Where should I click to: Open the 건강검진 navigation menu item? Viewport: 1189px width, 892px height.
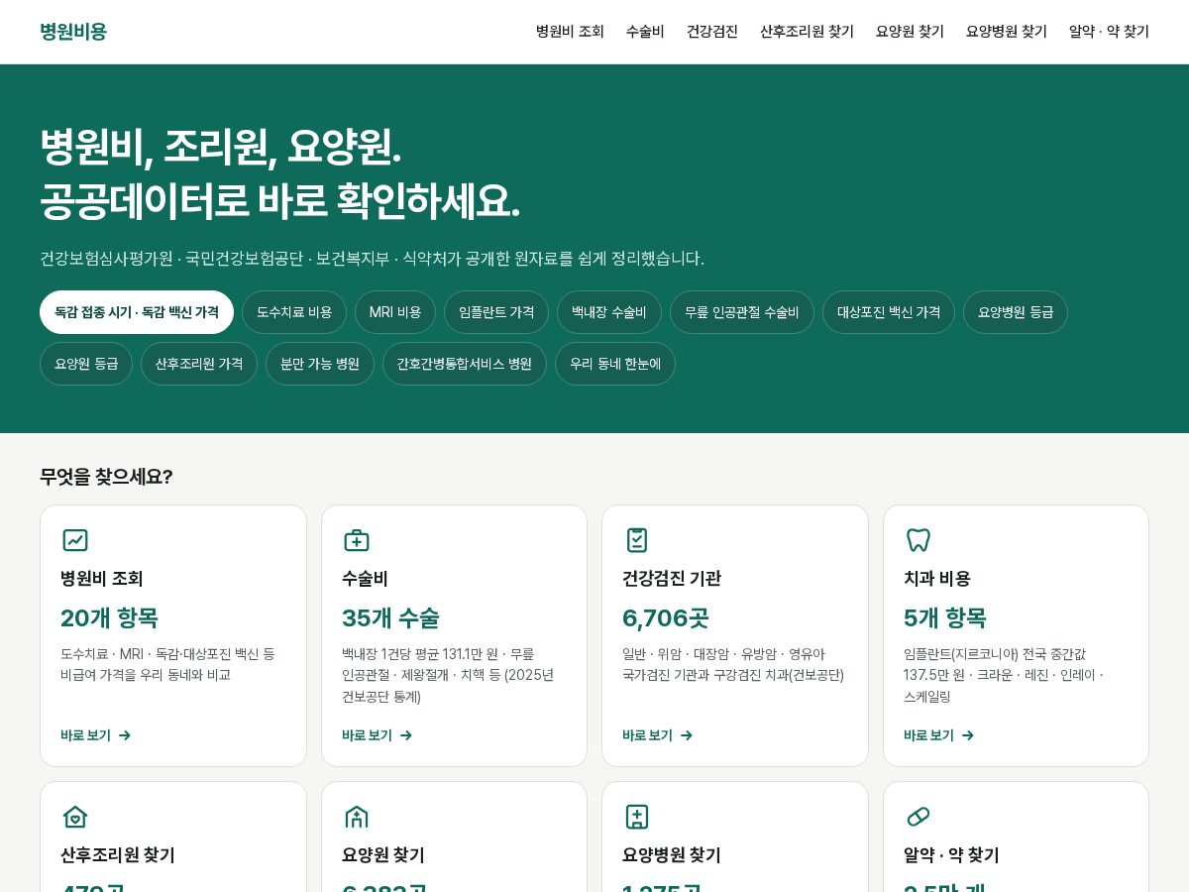[x=712, y=32]
